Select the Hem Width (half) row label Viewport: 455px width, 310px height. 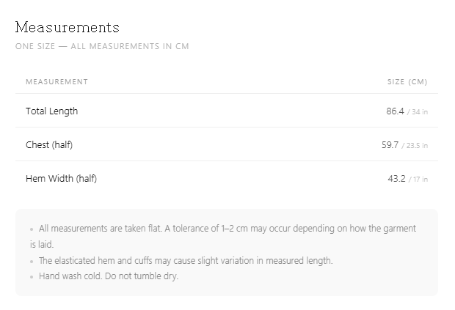point(61,179)
